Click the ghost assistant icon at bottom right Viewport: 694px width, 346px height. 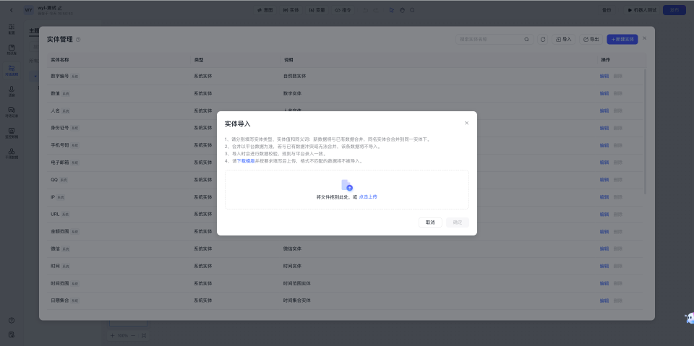pyautogui.click(x=688, y=319)
